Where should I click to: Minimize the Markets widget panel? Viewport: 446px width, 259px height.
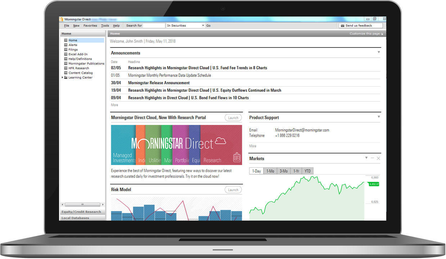click(x=372, y=158)
